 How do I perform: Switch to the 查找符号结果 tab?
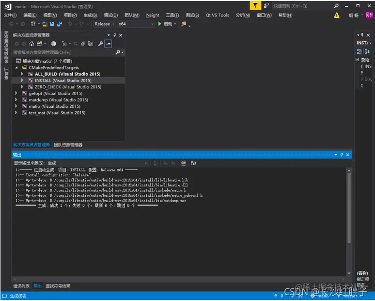pyautogui.click(x=58, y=286)
